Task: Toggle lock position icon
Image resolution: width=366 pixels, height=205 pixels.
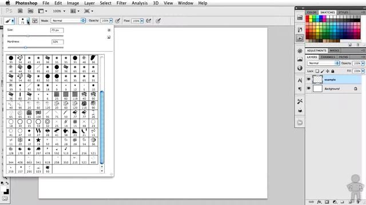Action: pyautogui.click(x=328, y=71)
